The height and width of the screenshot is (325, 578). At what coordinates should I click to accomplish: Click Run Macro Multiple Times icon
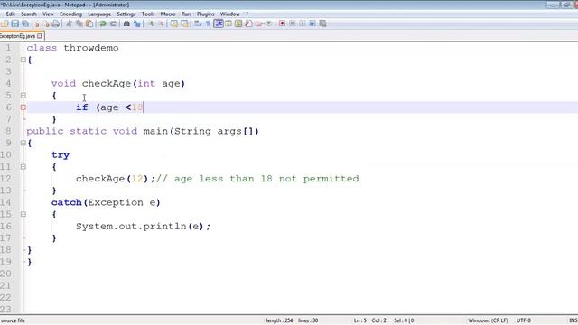click(312, 23)
